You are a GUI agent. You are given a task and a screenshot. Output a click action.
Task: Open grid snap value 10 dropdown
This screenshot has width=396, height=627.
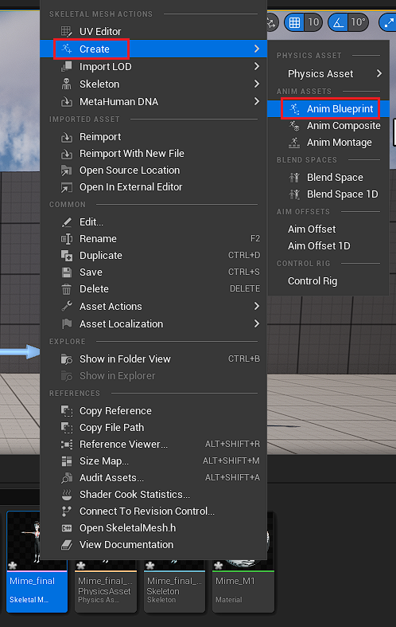pos(313,22)
